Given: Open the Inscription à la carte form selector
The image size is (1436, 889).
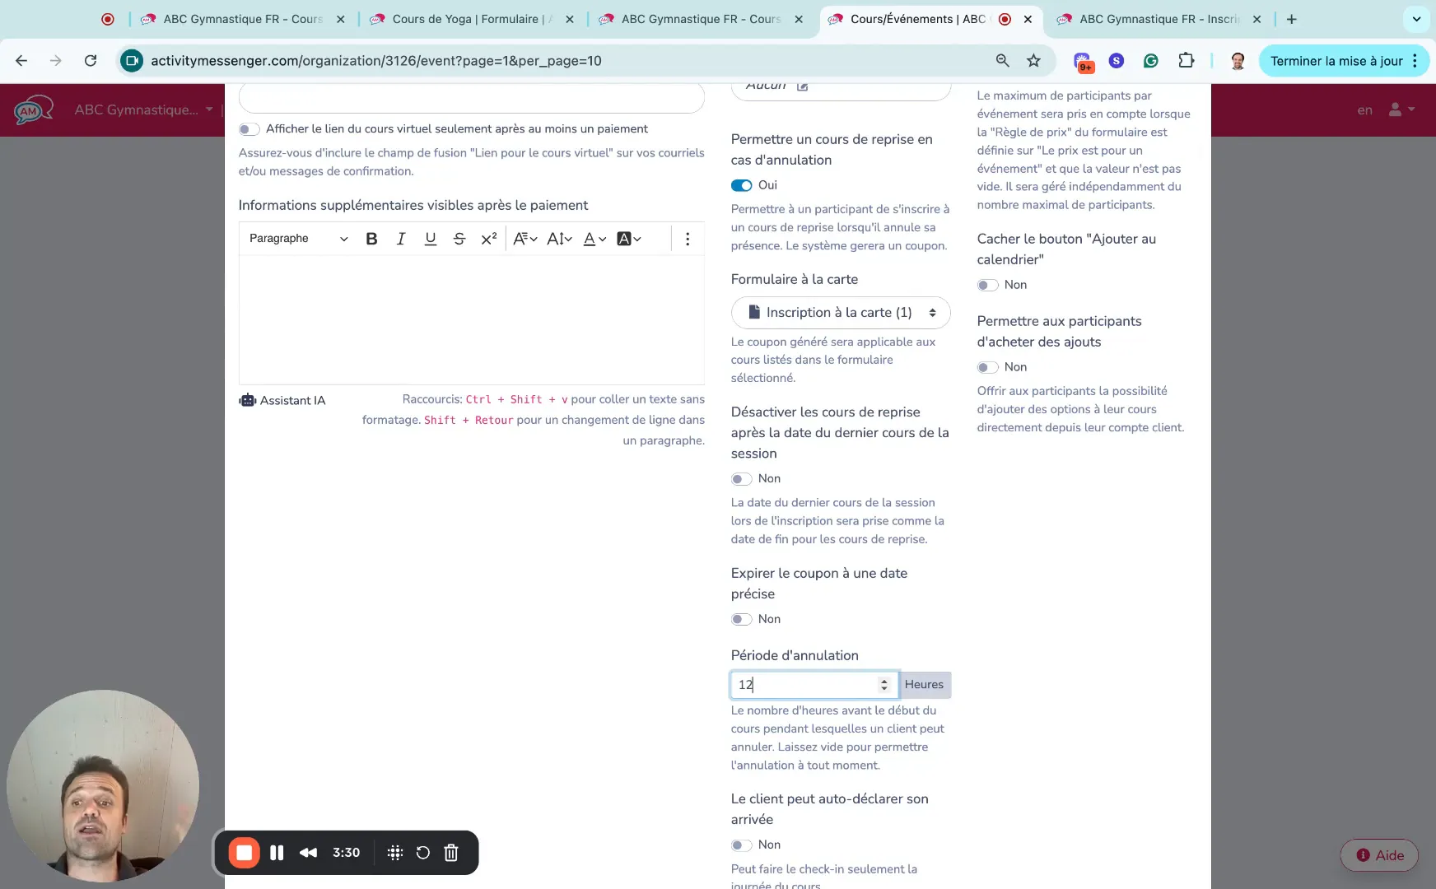Looking at the screenshot, I should click(x=841, y=313).
